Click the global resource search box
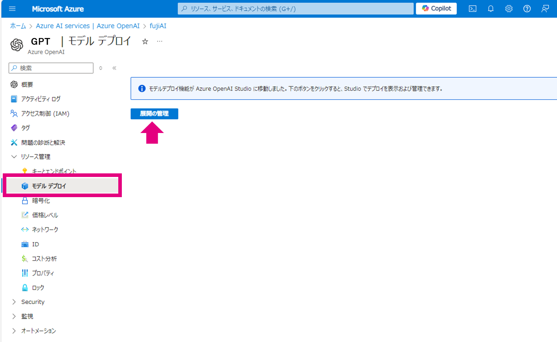 click(296, 9)
